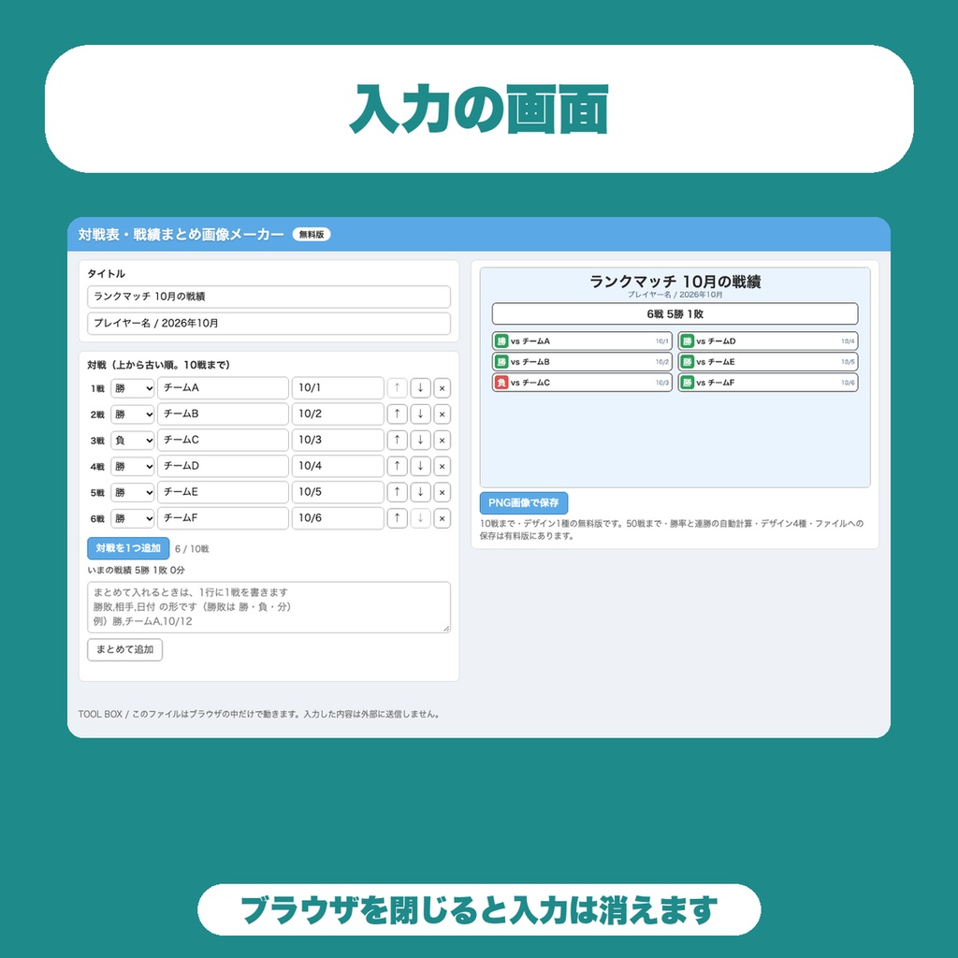The height and width of the screenshot is (958, 958).
Task: Move match 2 (チームB) down
Action: 420,414
